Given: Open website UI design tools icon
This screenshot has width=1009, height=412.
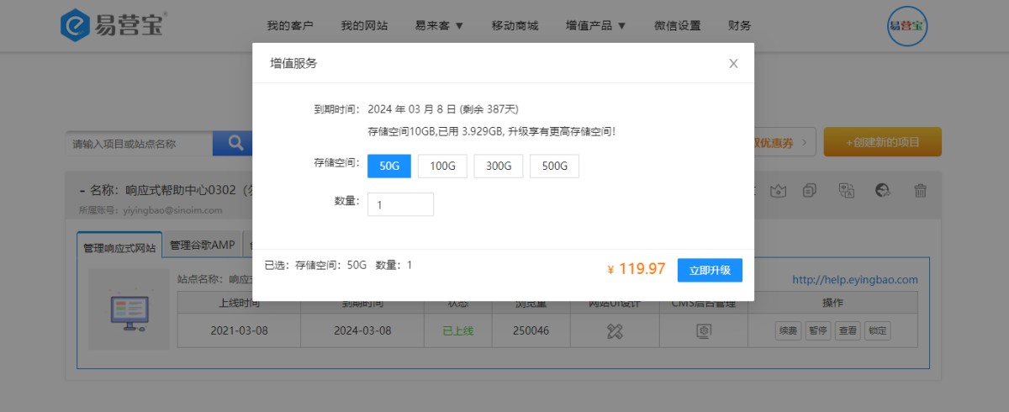Looking at the screenshot, I should [x=615, y=331].
